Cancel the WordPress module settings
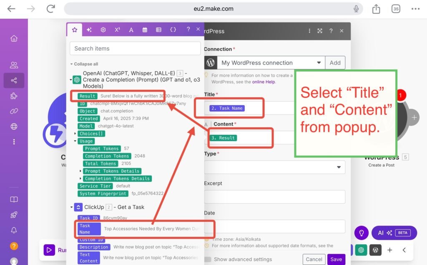This screenshot has height=265, width=427. point(314,260)
